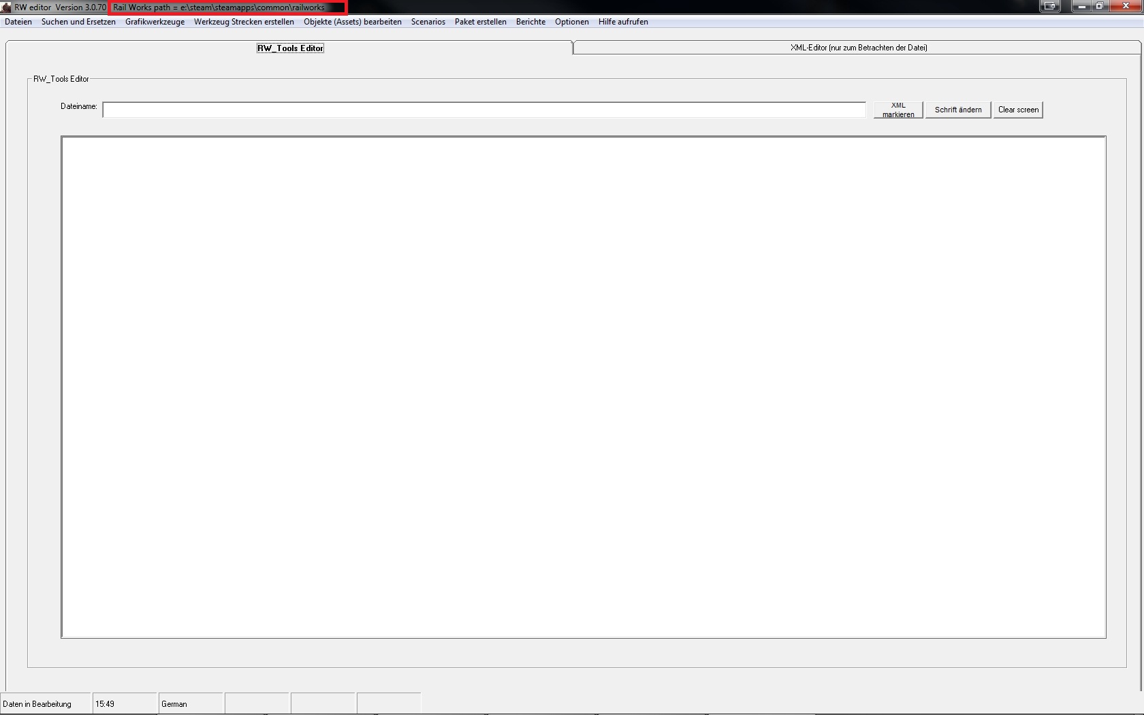Minimize the RW editor window
This screenshot has height=715, width=1144.
coord(1081,6)
